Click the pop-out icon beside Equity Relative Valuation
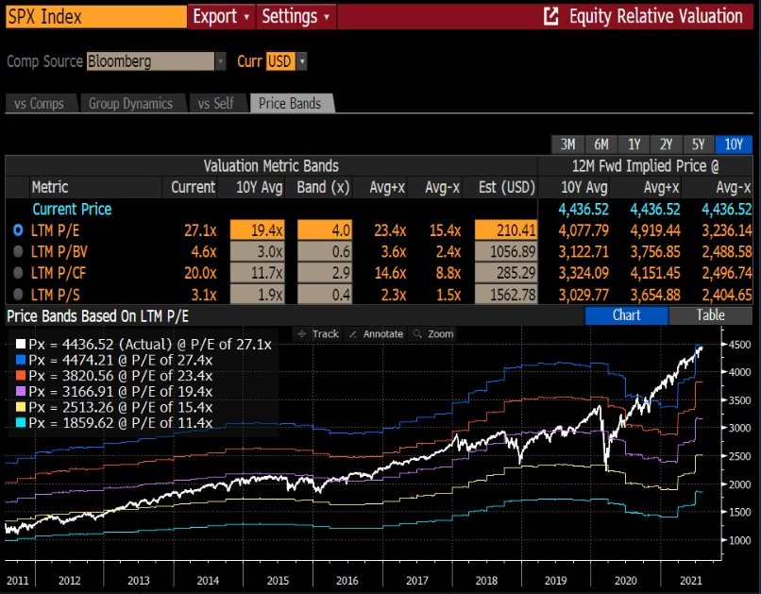The height and width of the screenshot is (594, 761). point(550,16)
